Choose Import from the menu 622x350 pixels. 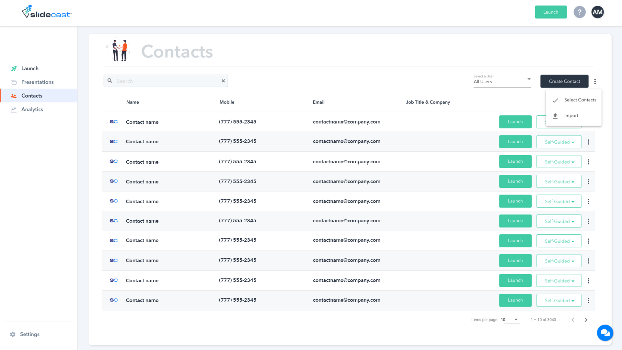pos(571,115)
